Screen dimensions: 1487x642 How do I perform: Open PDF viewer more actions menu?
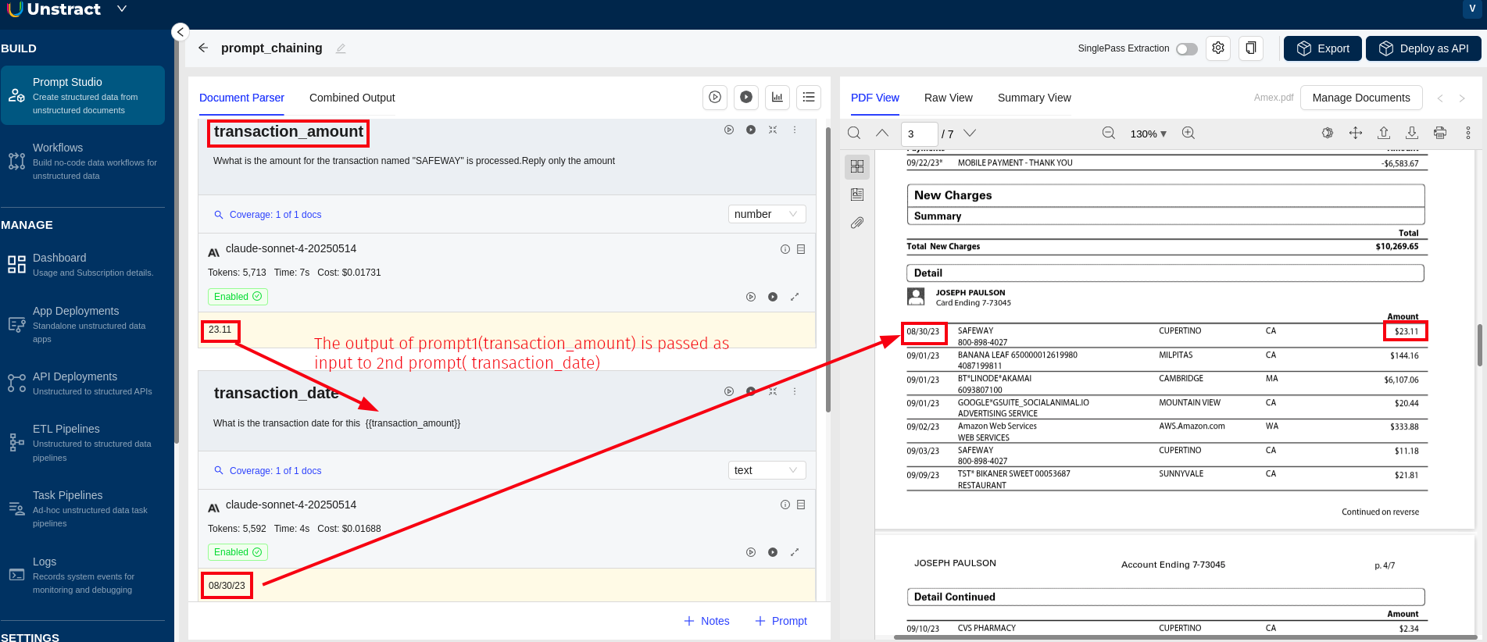(x=1468, y=134)
